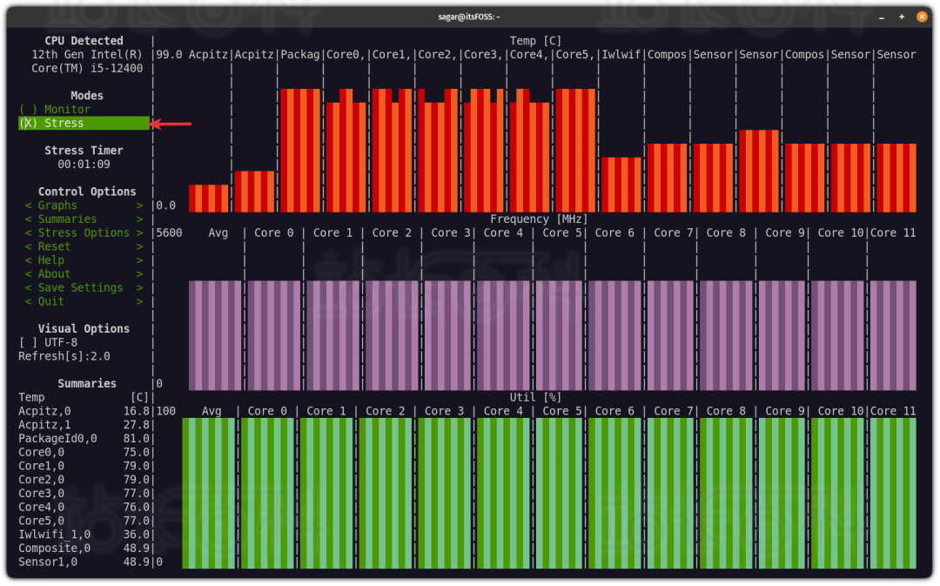Click the Core 11 utilization bar

click(x=893, y=493)
